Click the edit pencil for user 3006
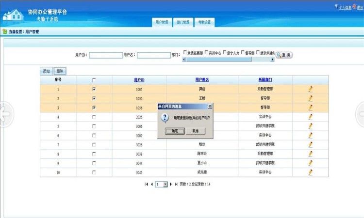The width and height of the screenshot is (364, 218). 311,126
